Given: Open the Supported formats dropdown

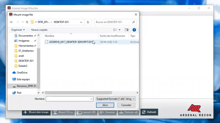Looking at the screenshot, I should pyautogui.click(x=116, y=99).
